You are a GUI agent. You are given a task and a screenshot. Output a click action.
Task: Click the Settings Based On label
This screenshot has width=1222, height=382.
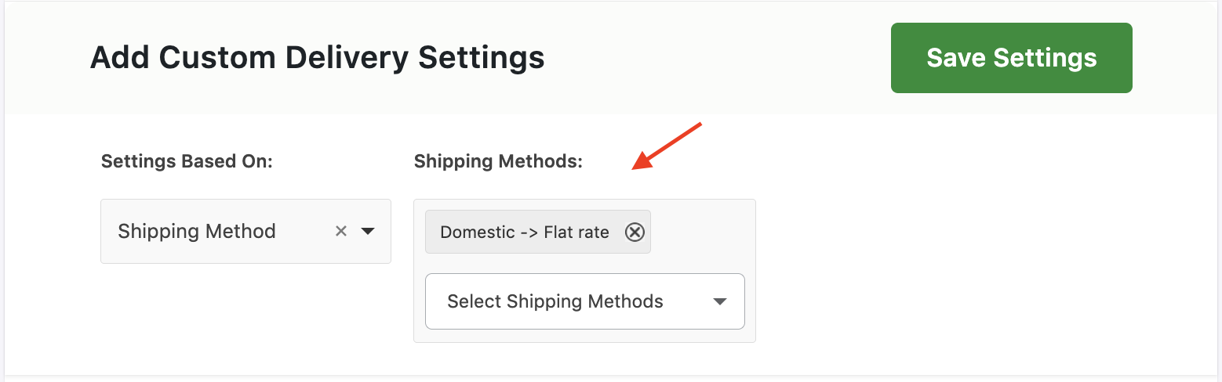(x=187, y=161)
